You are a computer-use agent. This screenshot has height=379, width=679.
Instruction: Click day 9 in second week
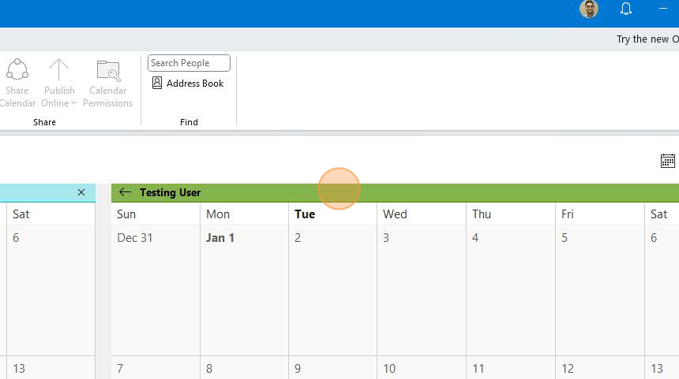click(332, 369)
